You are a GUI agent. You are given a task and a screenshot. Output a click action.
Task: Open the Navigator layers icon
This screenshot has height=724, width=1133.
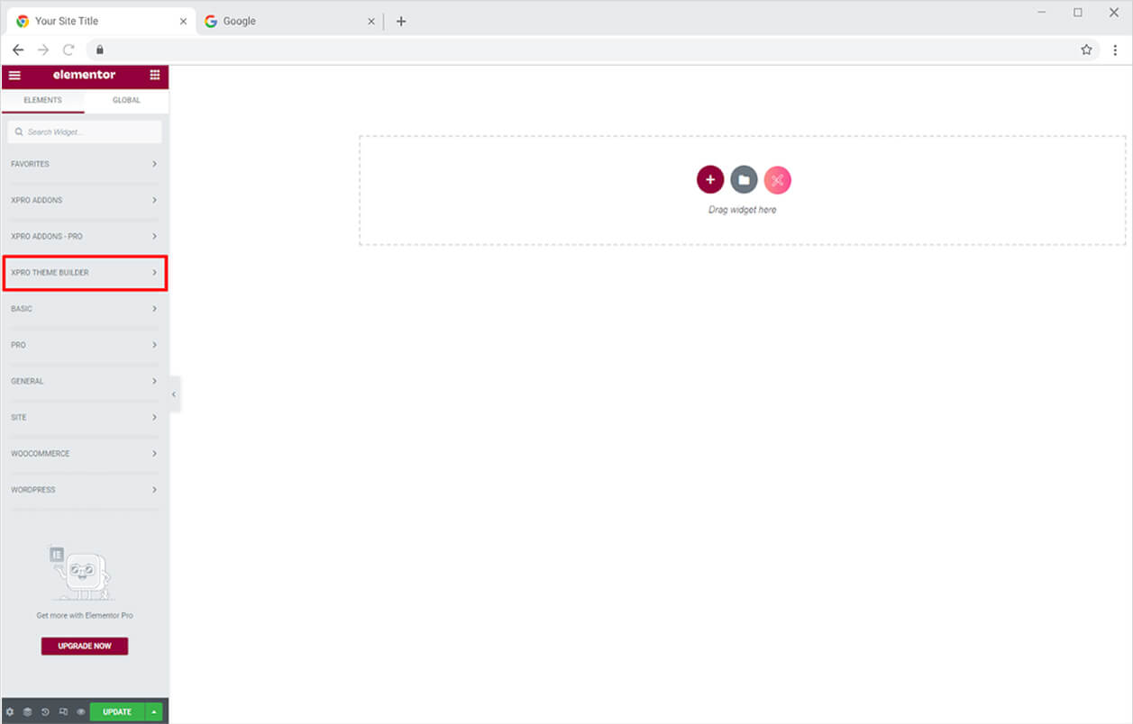coord(27,711)
